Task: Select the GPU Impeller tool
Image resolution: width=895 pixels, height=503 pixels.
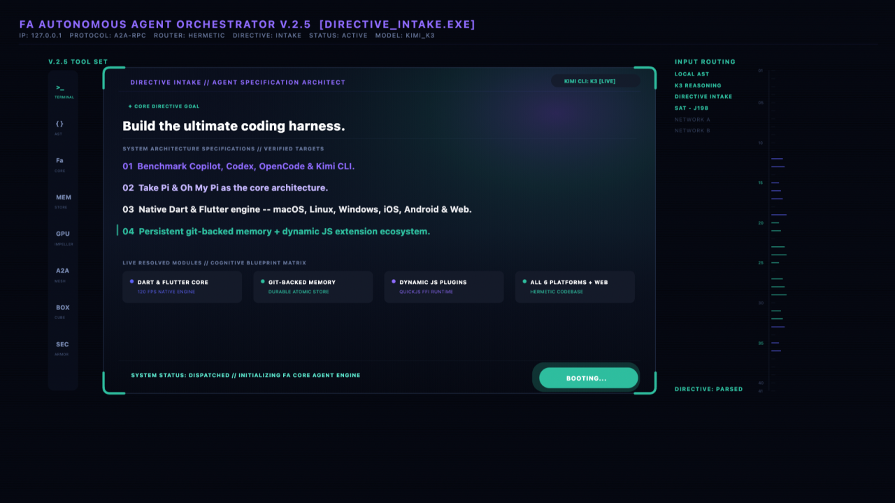Action: [63, 239]
